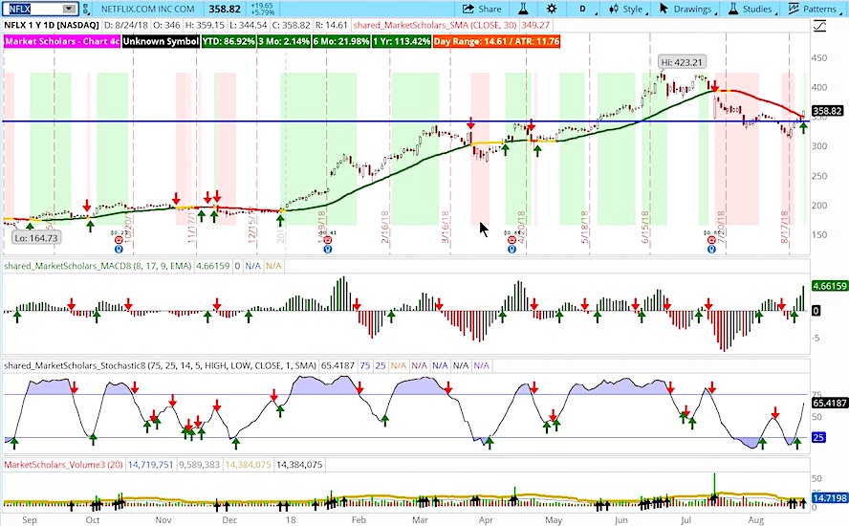Click the NFLX 1 Y 1D [NASDAQ] title
This screenshot has width=849, height=526.
point(52,26)
